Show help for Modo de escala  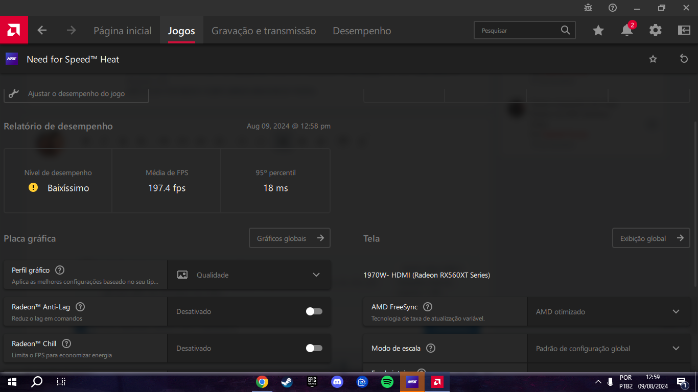coord(431,348)
